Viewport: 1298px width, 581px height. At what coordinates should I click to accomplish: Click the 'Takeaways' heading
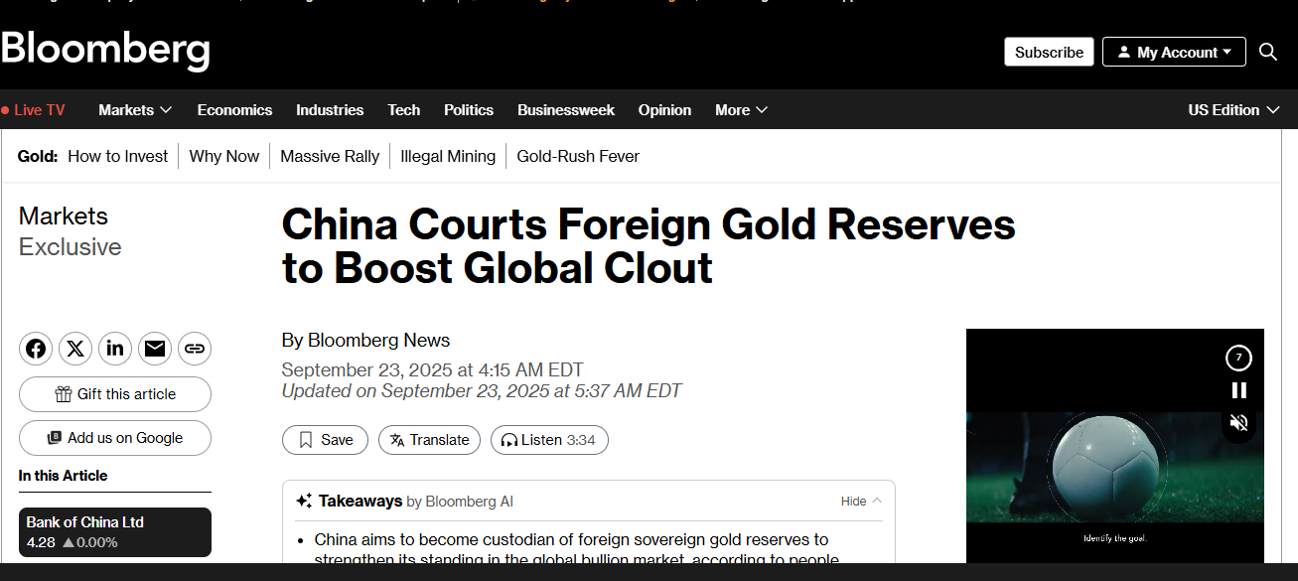(361, 502)
